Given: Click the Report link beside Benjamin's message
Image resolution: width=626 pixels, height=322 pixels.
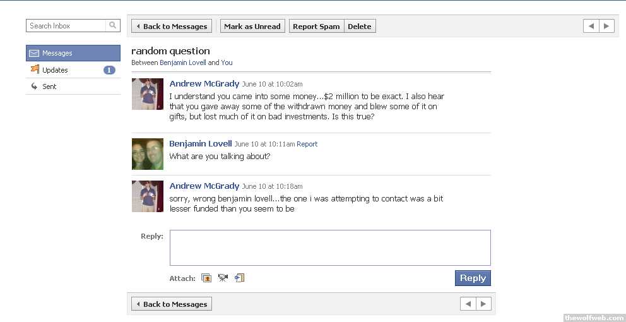Looking at the screenshot, I should [307, 144].
